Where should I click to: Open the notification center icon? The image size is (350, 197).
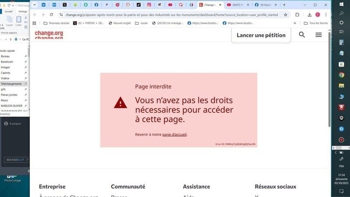341,191
